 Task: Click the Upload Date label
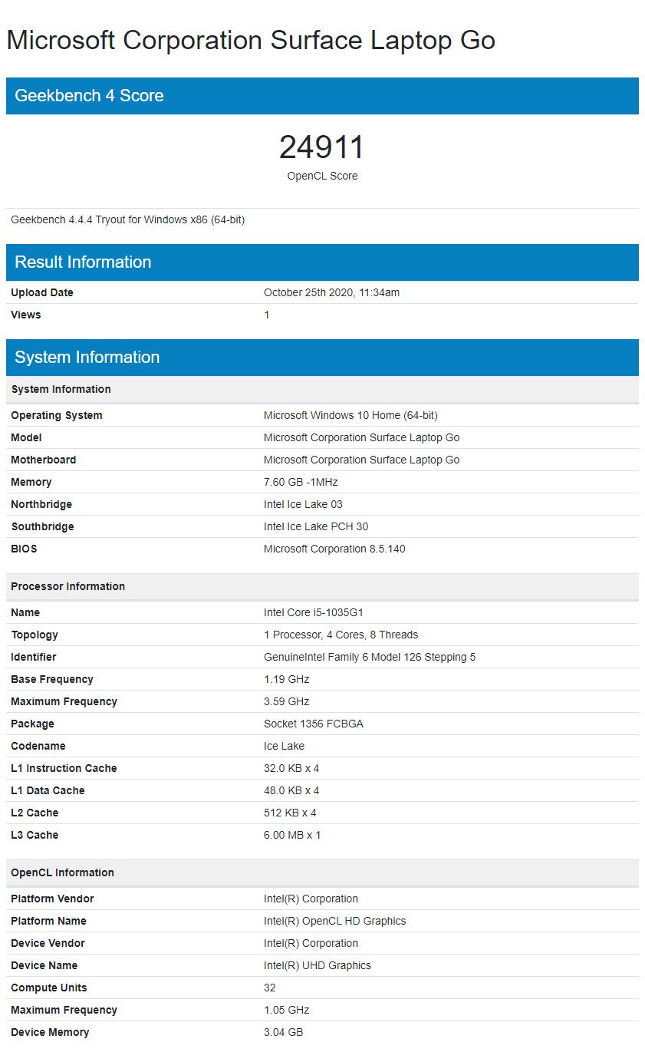[x=42, y=292]
